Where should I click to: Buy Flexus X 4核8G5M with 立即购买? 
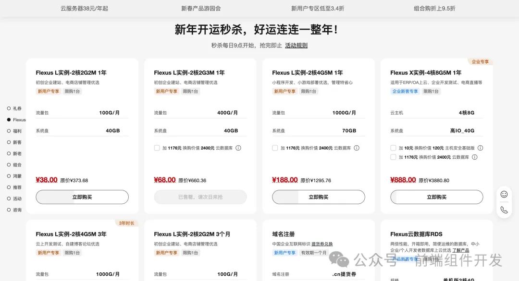coord(436,197)
